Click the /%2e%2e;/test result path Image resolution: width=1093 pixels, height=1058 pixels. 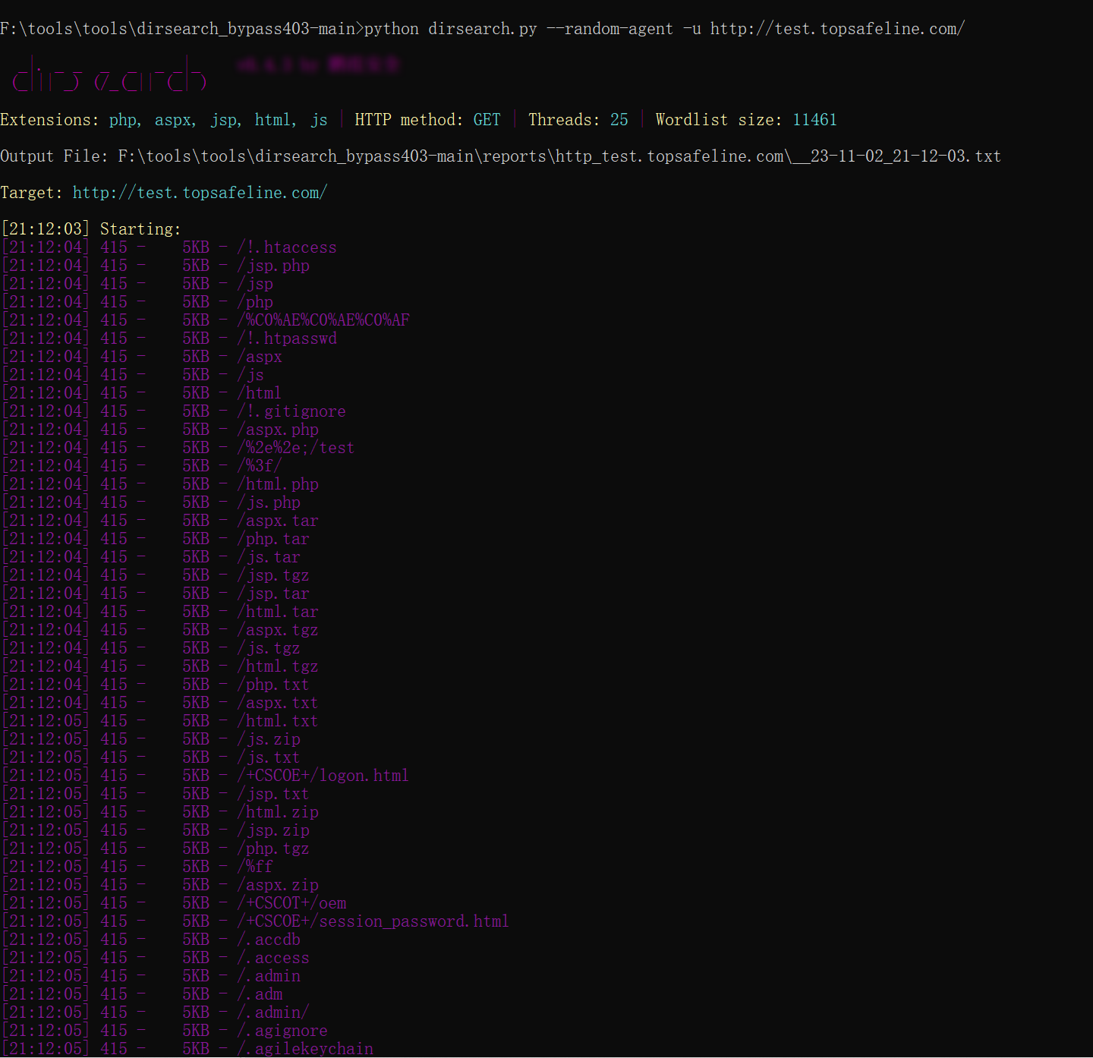pyautogui.click(x=295, y=448)
